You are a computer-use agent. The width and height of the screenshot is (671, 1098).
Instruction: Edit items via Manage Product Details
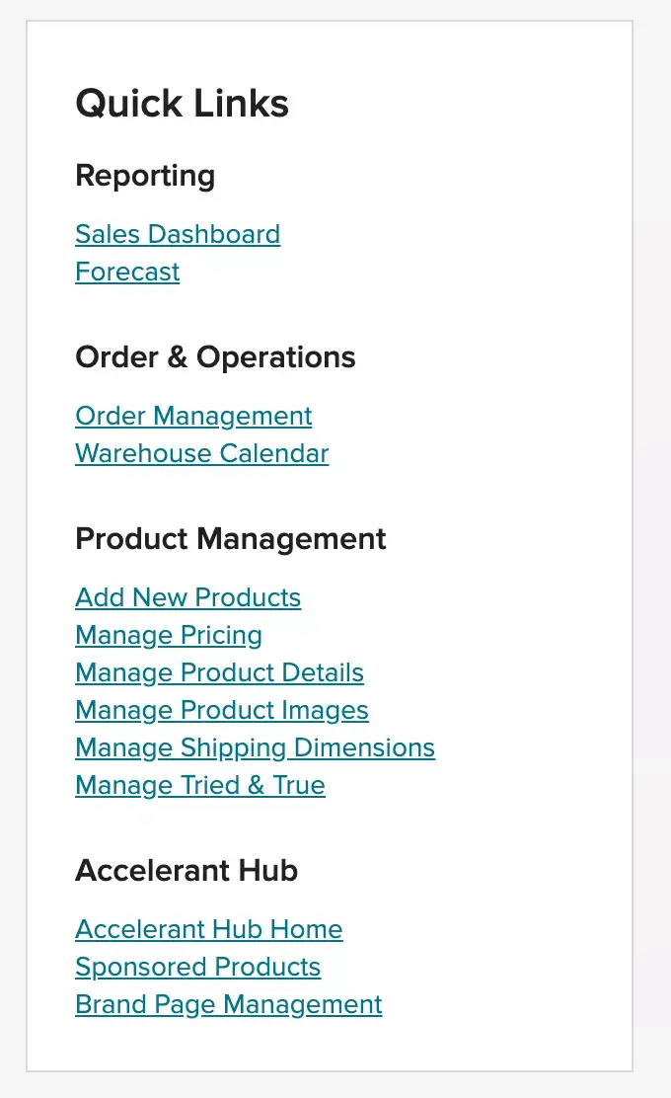(219, 672)
